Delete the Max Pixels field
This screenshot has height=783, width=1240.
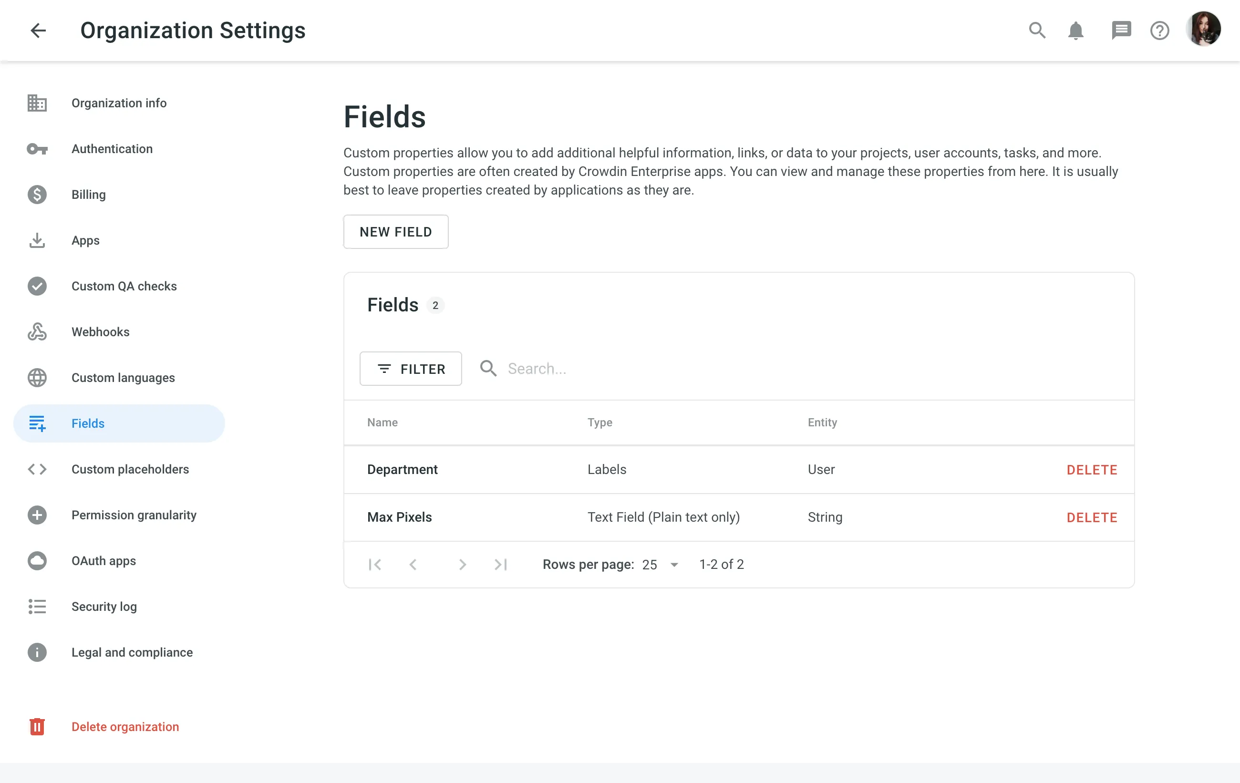1092,517
